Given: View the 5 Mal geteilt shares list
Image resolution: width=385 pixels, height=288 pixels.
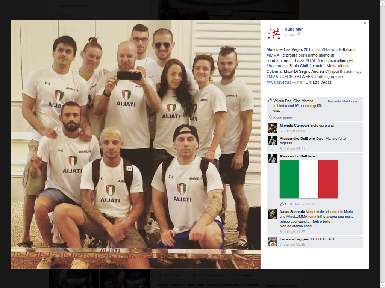Looking at the screenshot, I should coord(283,118).
